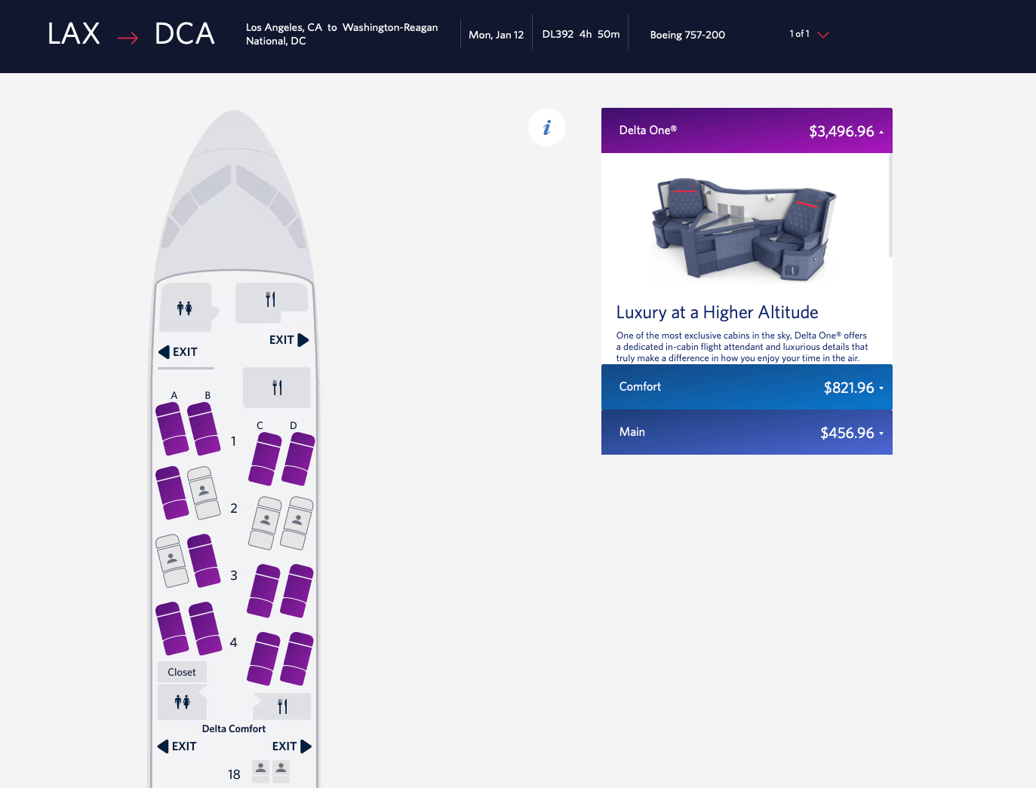
Task: Click the front galley utensils icon
Action: tap(271, 300)
